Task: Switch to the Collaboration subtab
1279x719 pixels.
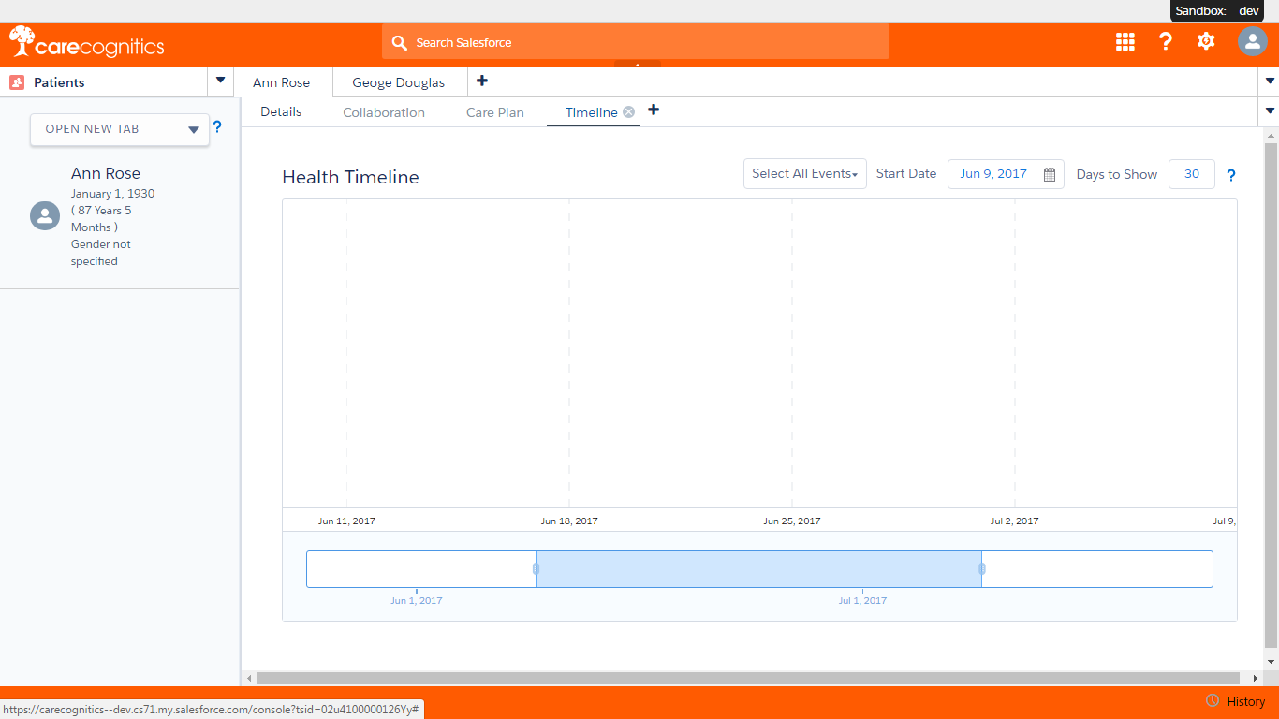Action: pos(384,112)
